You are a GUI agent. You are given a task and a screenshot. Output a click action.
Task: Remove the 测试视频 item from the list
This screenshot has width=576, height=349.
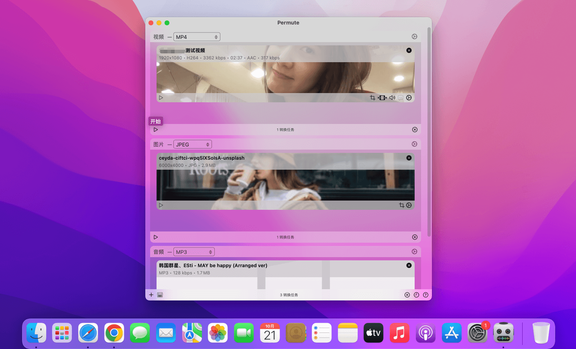pos(409,51)
